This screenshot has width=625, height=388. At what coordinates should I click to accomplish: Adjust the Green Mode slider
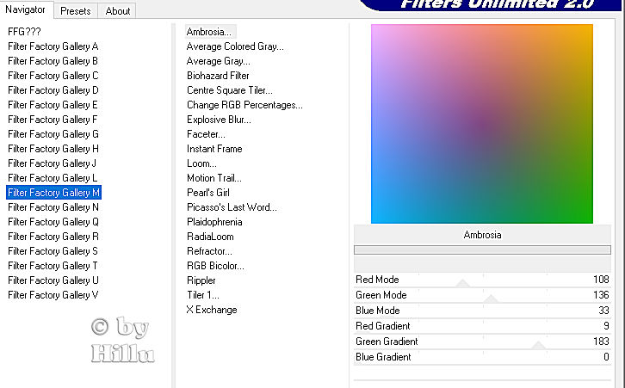click(482, 296)
